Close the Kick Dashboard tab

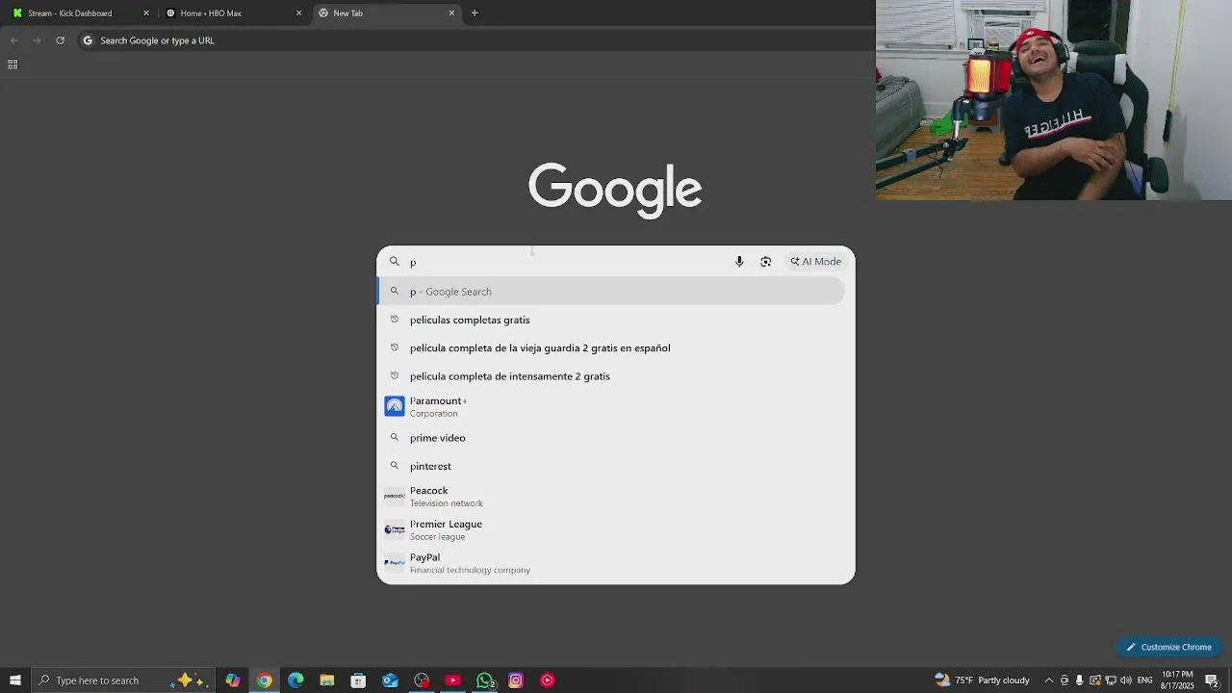[146, 13]
